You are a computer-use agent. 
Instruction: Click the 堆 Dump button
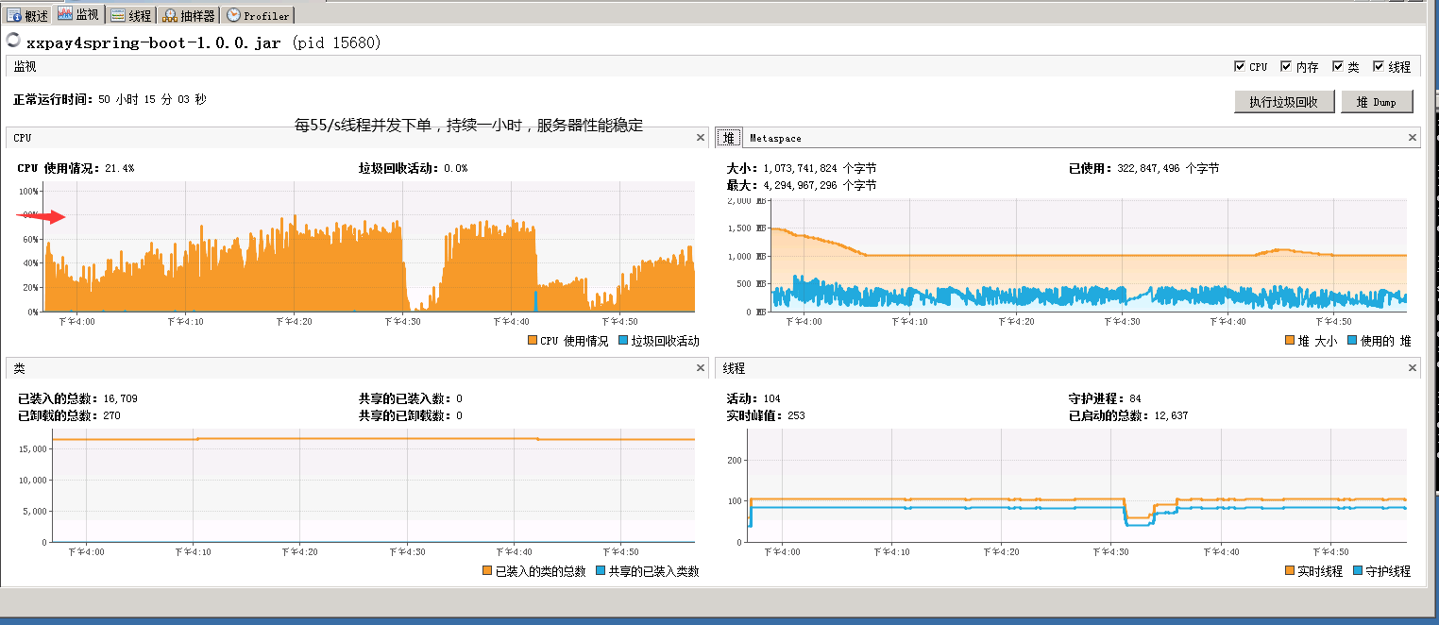[x=1377, y=102]
